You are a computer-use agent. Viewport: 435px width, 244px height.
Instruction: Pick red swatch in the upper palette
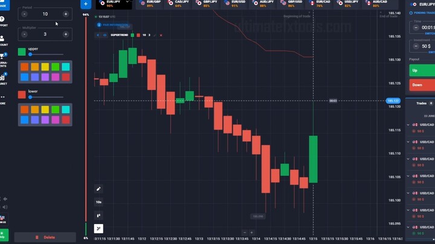pos(66,77)
